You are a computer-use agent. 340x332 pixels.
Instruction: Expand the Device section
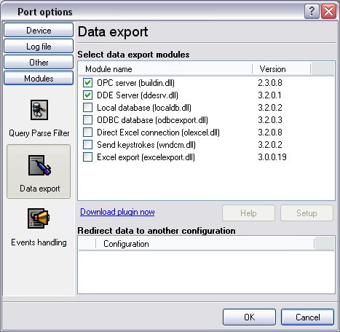point(39,30)
